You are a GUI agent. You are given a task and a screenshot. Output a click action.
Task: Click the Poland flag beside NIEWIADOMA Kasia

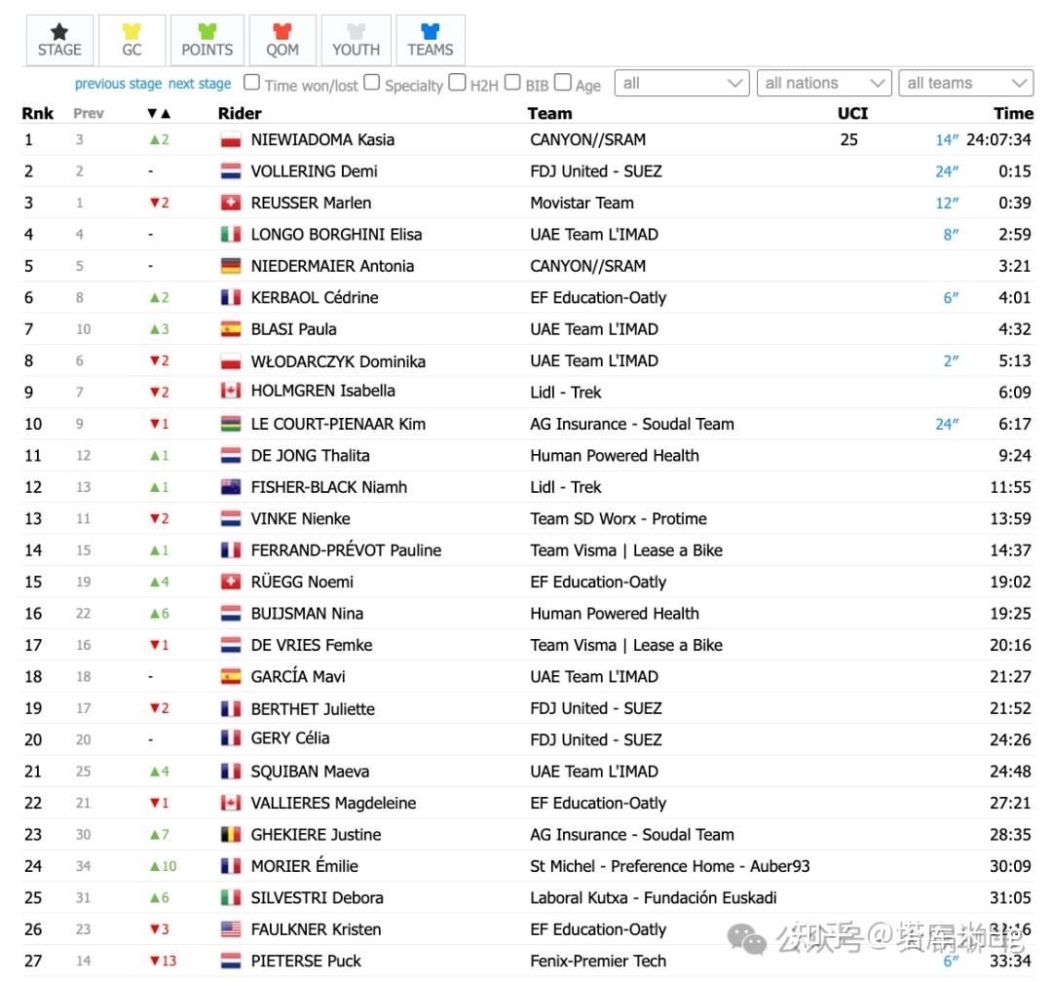coord(231,140)
